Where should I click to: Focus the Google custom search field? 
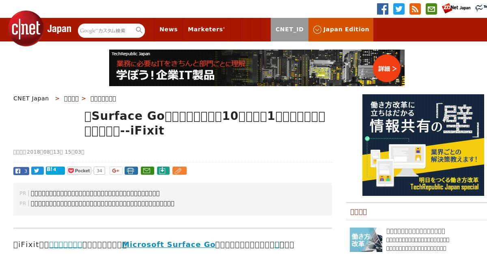pos(107,30)
